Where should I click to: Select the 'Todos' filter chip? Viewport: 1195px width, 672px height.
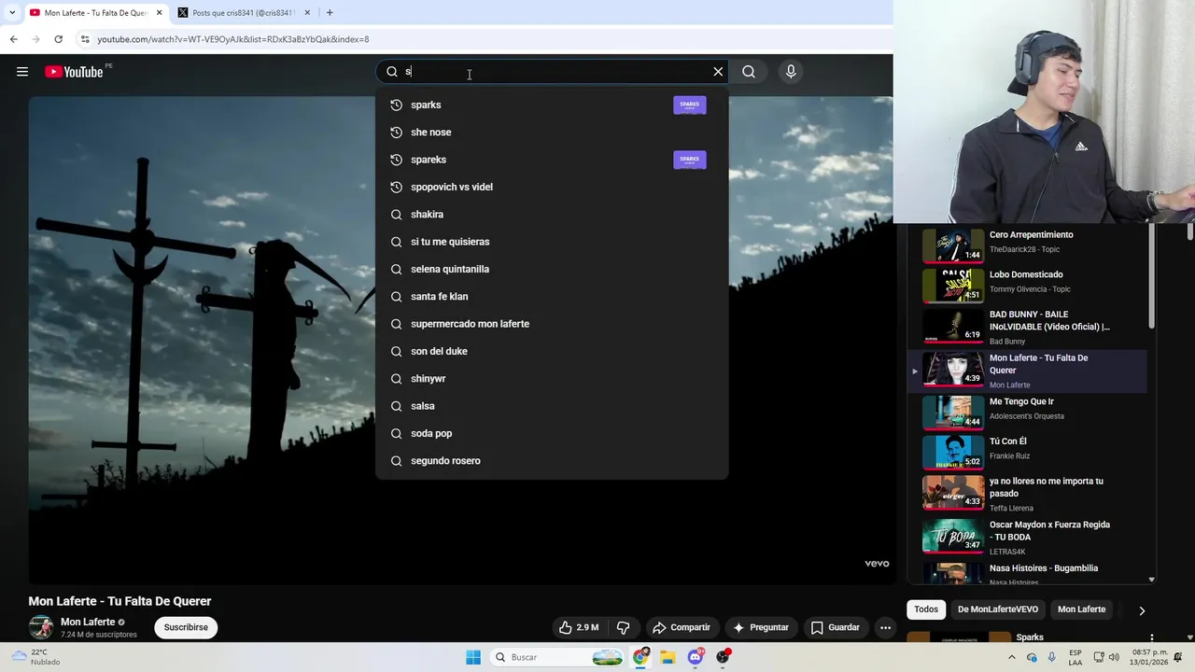tap(926, 609)
